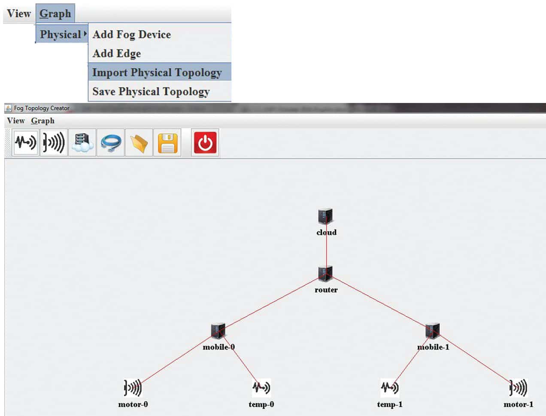Open the View menu in Fog Topology Creator
The height and width of the screenshot is (416, 546).
pos(16,121)
